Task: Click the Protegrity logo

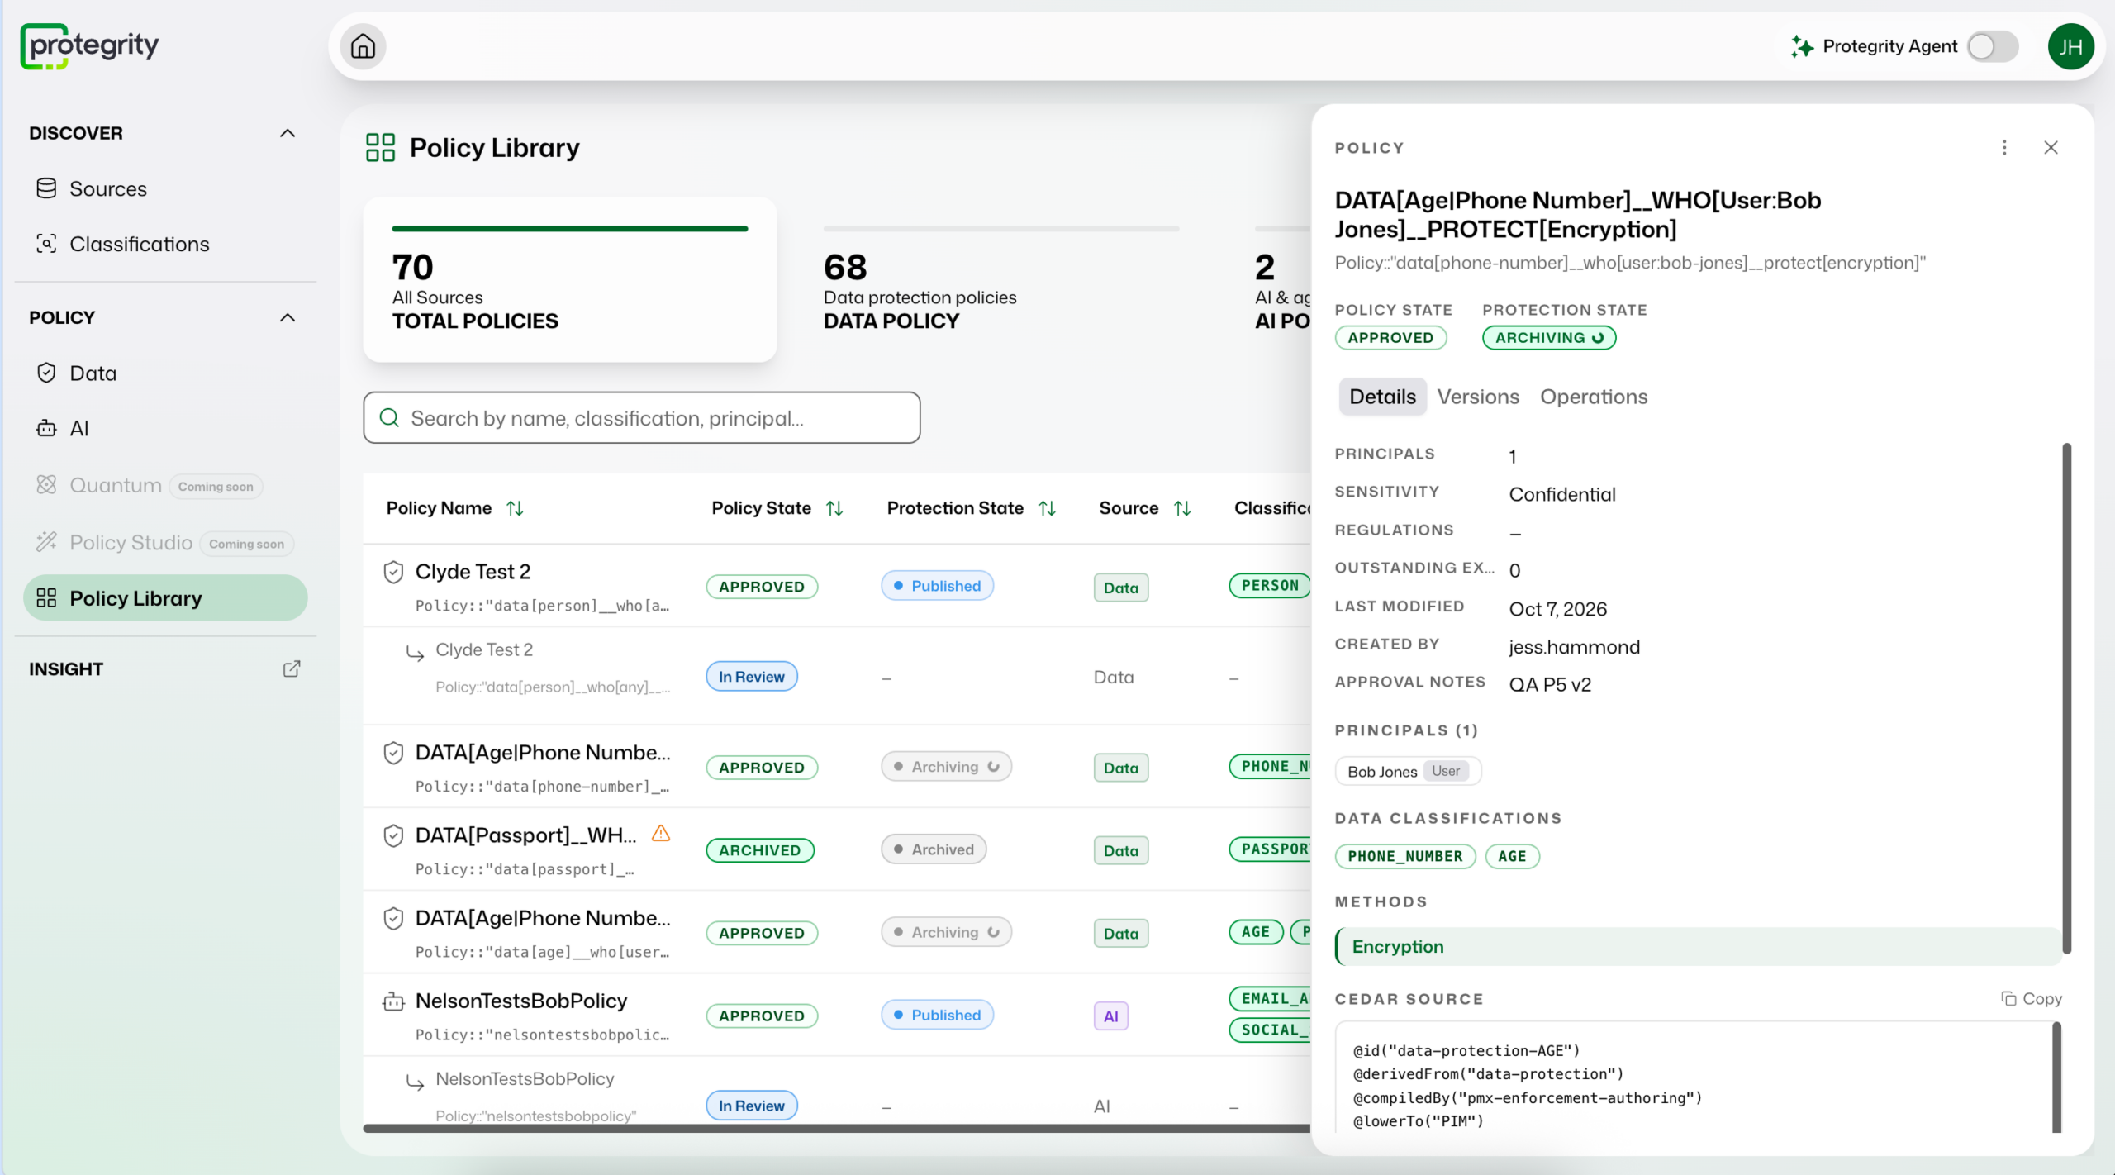Action: pyautogui.click(x=89, y=46)
